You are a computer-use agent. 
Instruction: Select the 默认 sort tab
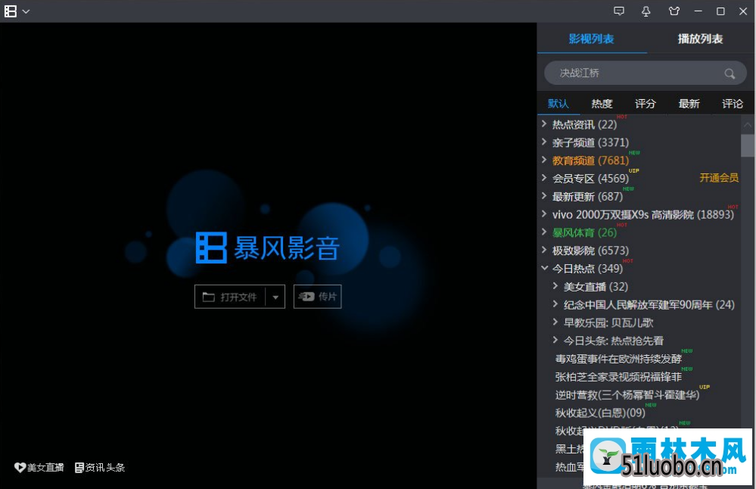point(558,104)
